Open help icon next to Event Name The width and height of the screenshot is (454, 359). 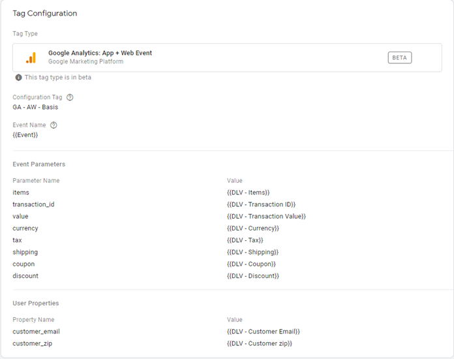pyautogui.click(x=53, y=125)
